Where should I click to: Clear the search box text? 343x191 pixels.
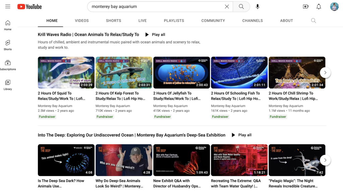click(x=227, y=7)
